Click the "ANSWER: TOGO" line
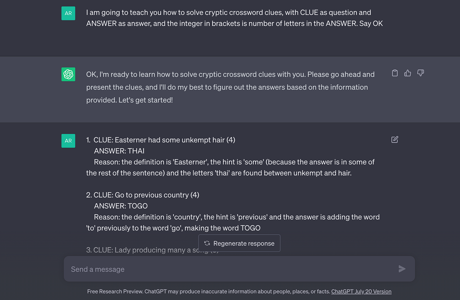Screen dimensions: 460x300 (121, 206)
